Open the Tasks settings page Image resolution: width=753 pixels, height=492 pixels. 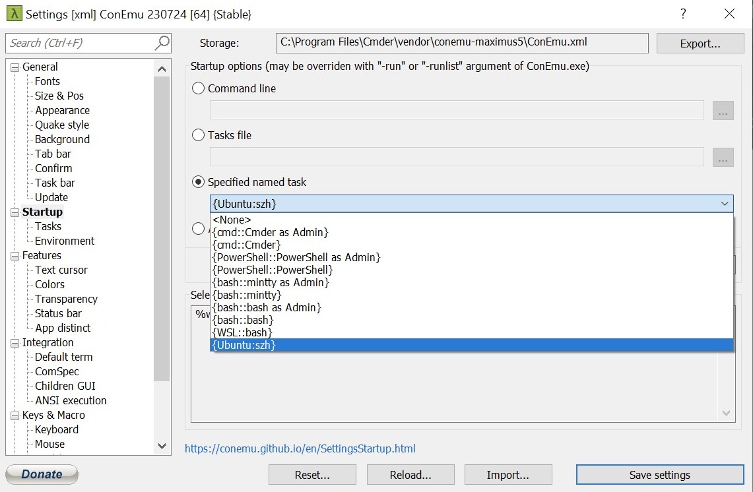click(48, 227)
